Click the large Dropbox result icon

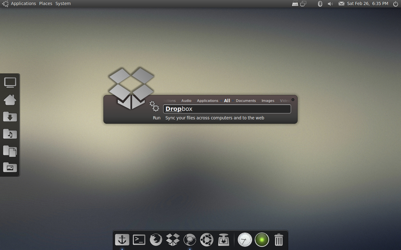[x=131, y=88]
